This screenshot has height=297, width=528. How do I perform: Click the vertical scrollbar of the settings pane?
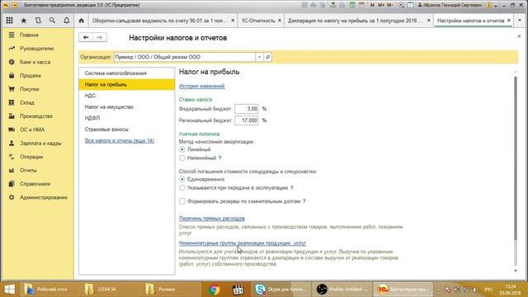tap(515, 158)
